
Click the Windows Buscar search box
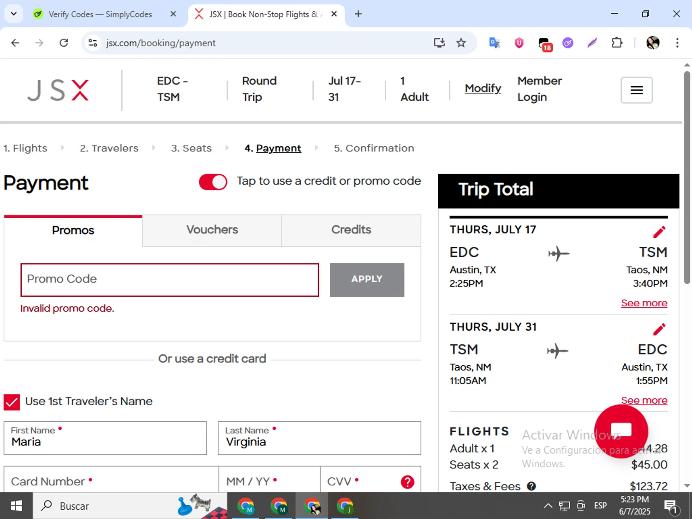129,506
